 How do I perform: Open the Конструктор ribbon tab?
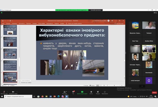point(22,23)
